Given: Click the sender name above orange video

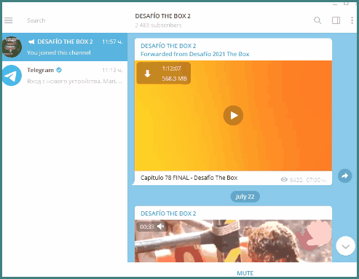Looking at the screenshot, I should (x=168, y=46).
